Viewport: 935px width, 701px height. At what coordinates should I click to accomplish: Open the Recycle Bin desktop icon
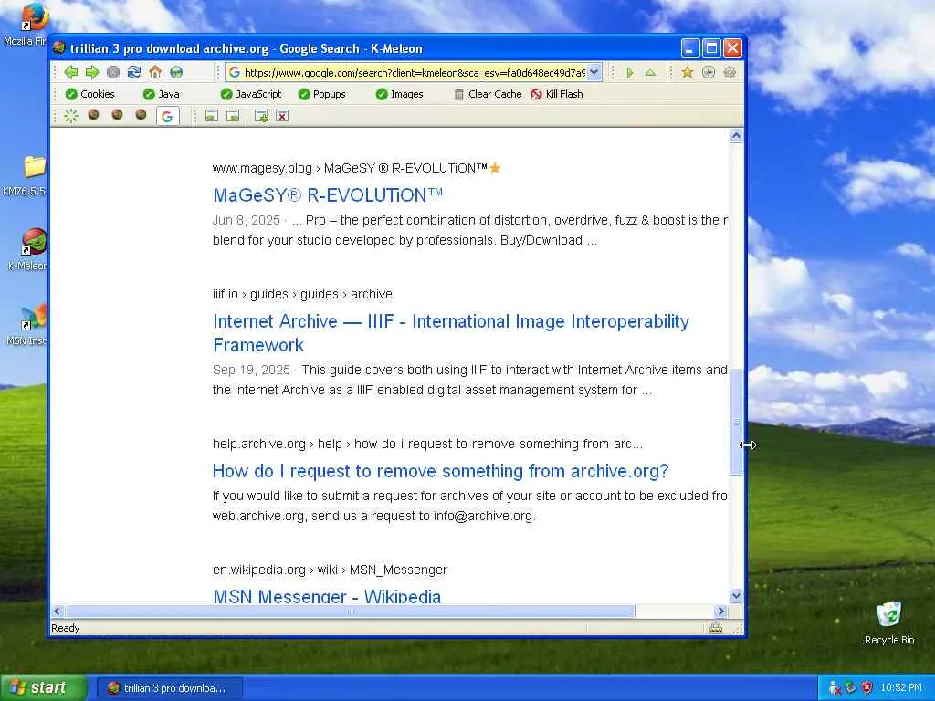click(x=889, y=623)
